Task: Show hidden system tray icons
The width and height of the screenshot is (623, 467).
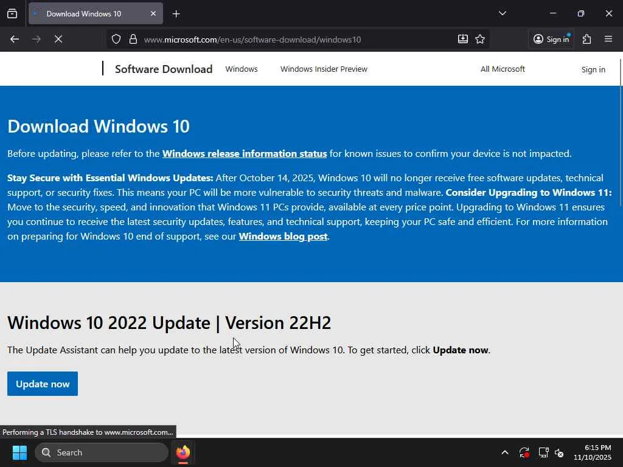Action: (x=504, y=452)
